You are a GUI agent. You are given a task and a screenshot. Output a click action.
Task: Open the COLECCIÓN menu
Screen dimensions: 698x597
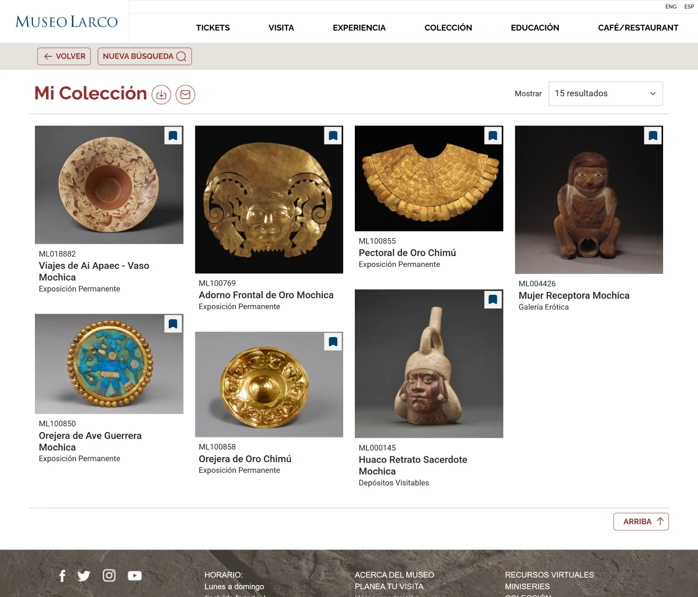coord(448,28)
